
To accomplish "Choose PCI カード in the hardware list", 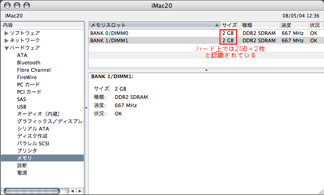I will (29, 92).
